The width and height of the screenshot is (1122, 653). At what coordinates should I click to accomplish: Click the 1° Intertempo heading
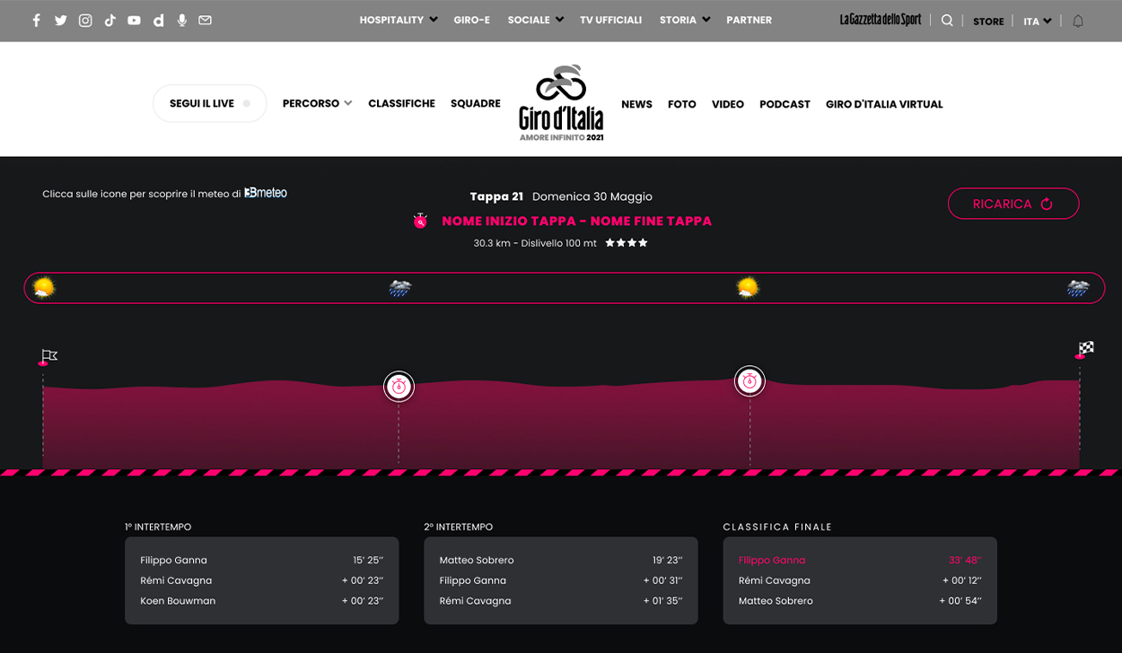158,527
